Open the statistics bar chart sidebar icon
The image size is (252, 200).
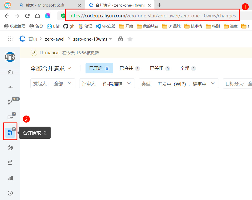point(10,178)
